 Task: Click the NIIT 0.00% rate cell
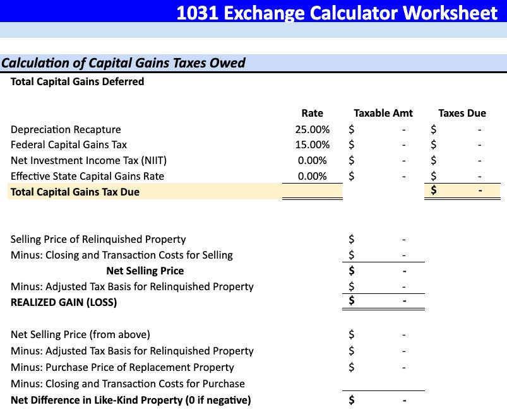click(x=312, y=160)
